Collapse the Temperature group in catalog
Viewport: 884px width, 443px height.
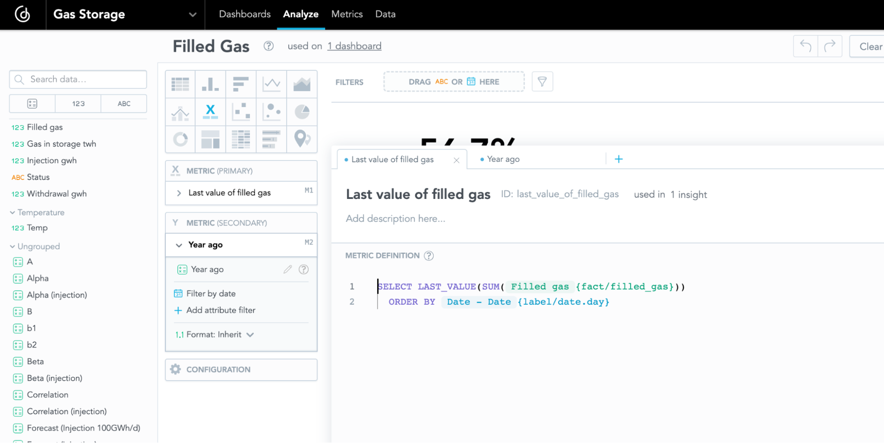pyautogui.click(x=12, y=213)
